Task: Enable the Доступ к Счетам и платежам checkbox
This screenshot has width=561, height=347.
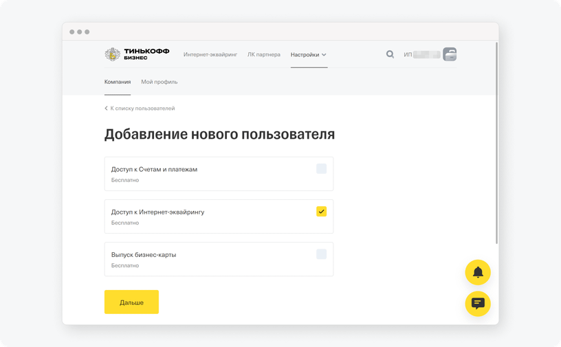Action: point(321,169)
